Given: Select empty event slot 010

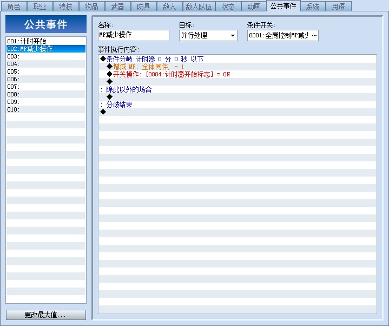Looking at the screenshot, I should [x=46, y=109].
